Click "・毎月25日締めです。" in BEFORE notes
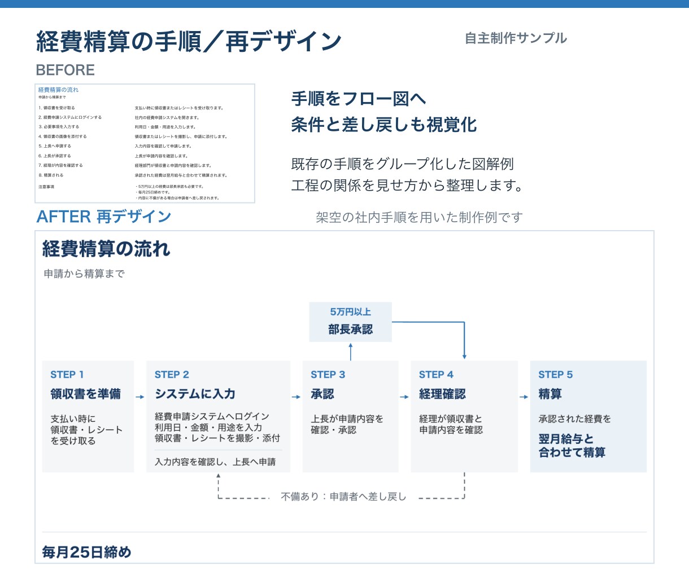Viewport: 689px width, 573px height. pos(152,192)
